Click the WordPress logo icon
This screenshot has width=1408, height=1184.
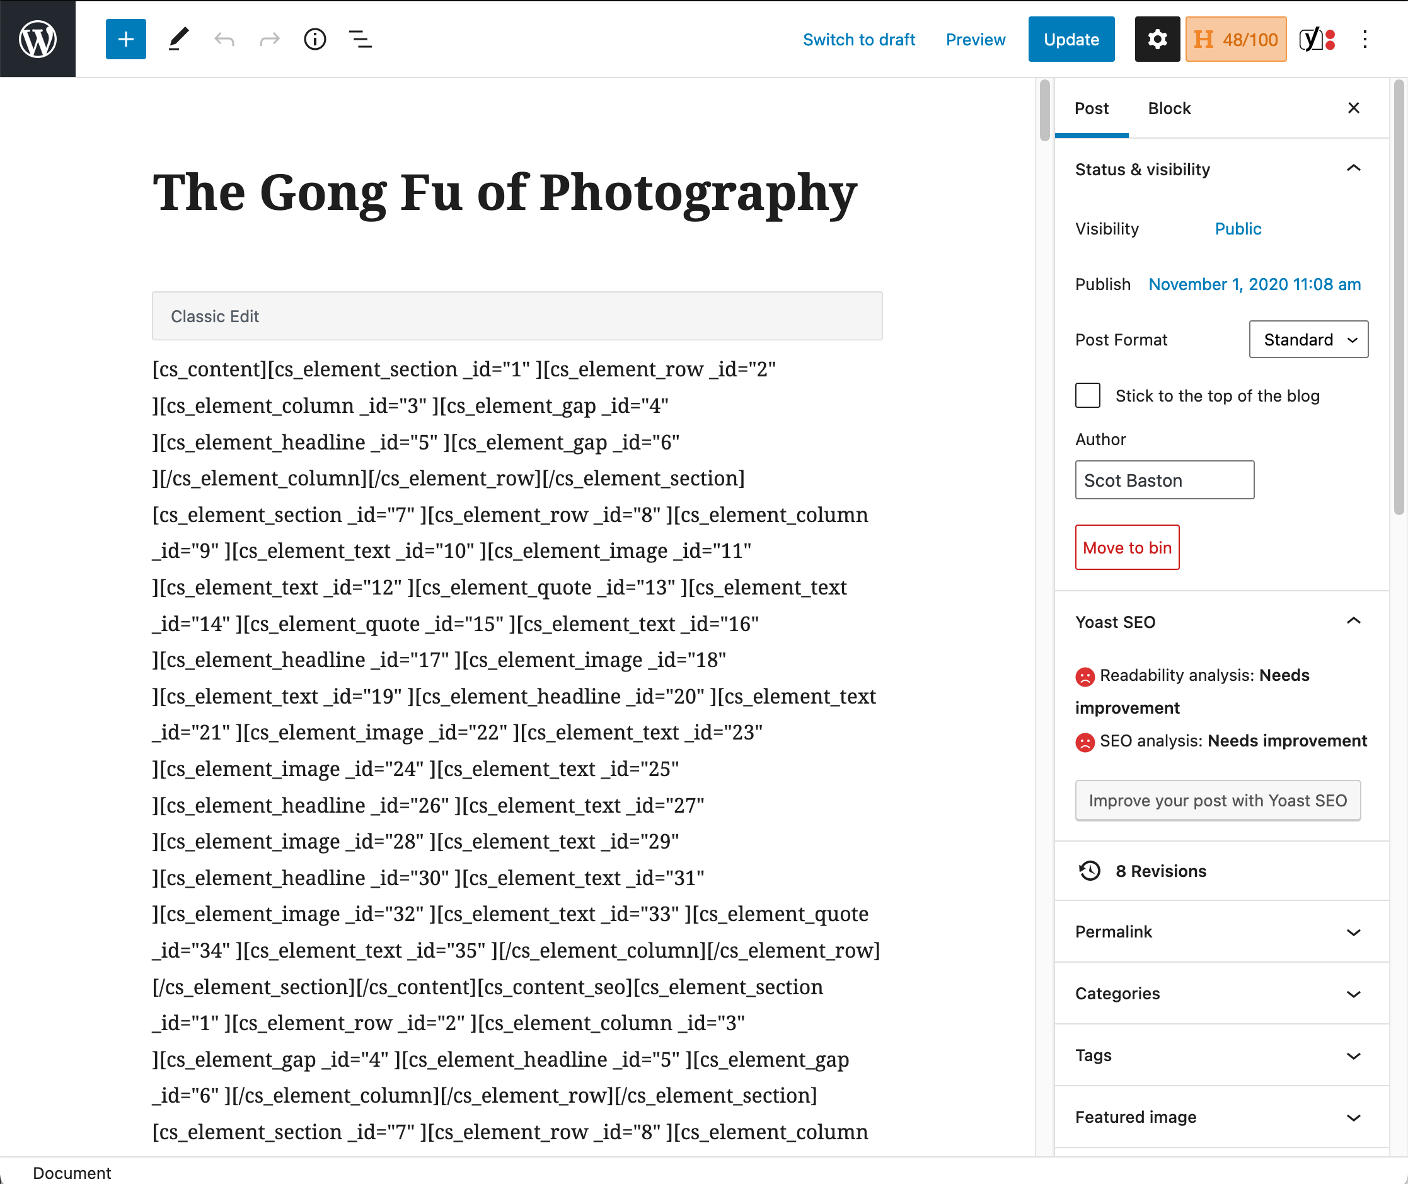pyautogui.click(x=38, y=39)
